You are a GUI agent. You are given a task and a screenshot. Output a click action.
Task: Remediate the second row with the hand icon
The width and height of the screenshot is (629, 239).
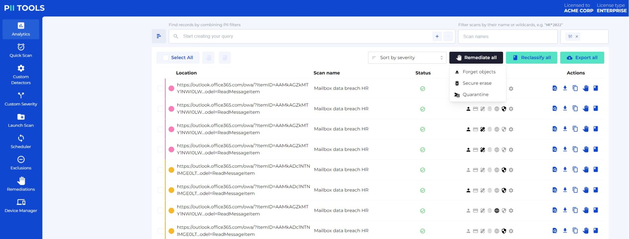586,108
